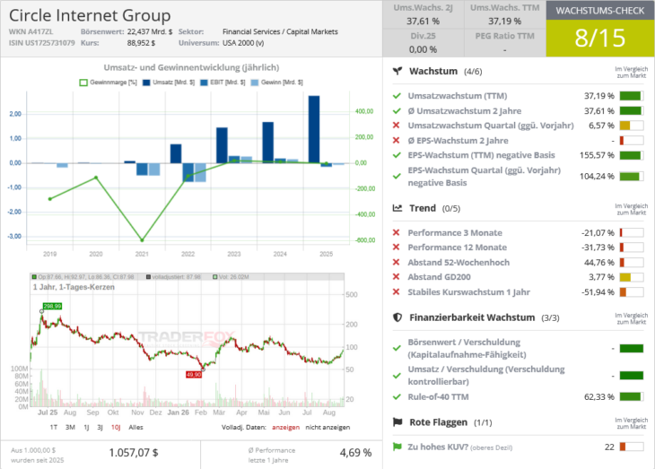Click the Umsatzwachstum (TTM) comparison bar
655x469 pixels.
[631, 96]
